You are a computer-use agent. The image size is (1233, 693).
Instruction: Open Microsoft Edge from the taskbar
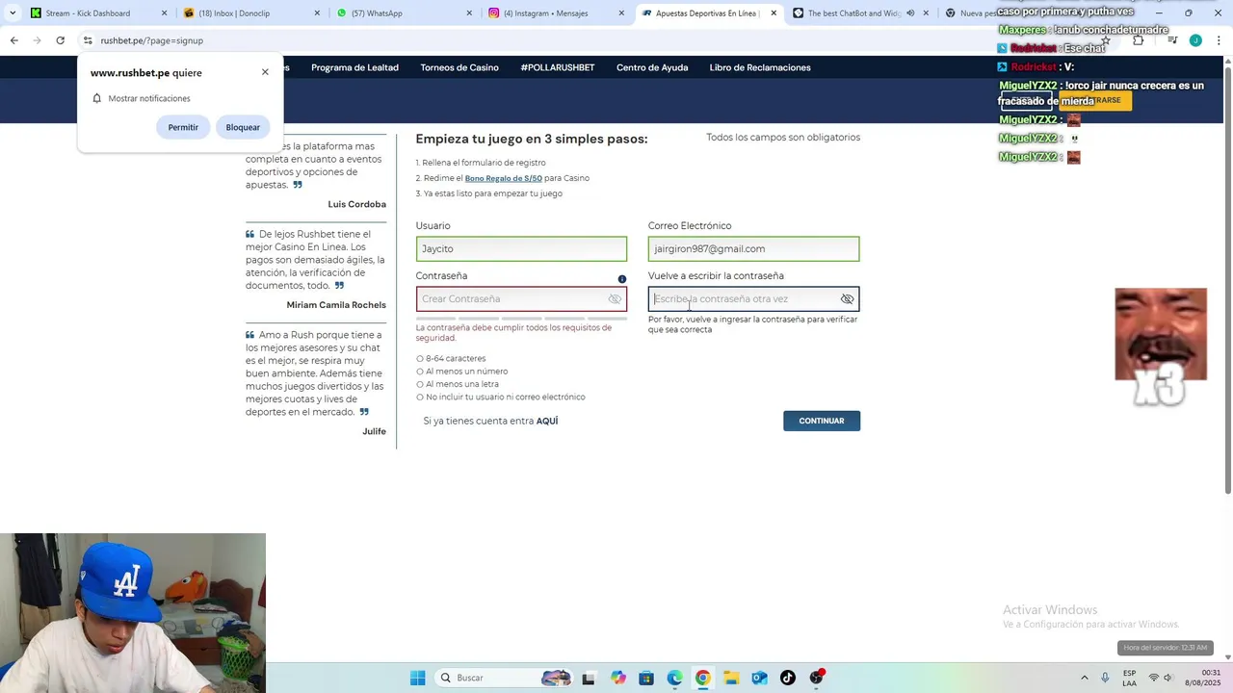tap(674, 678)
